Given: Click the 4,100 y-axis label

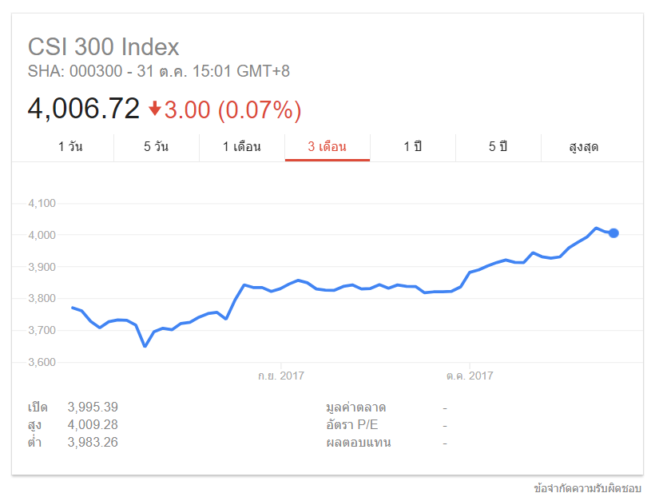Looking at the screenshot, I should pos(42,204).
